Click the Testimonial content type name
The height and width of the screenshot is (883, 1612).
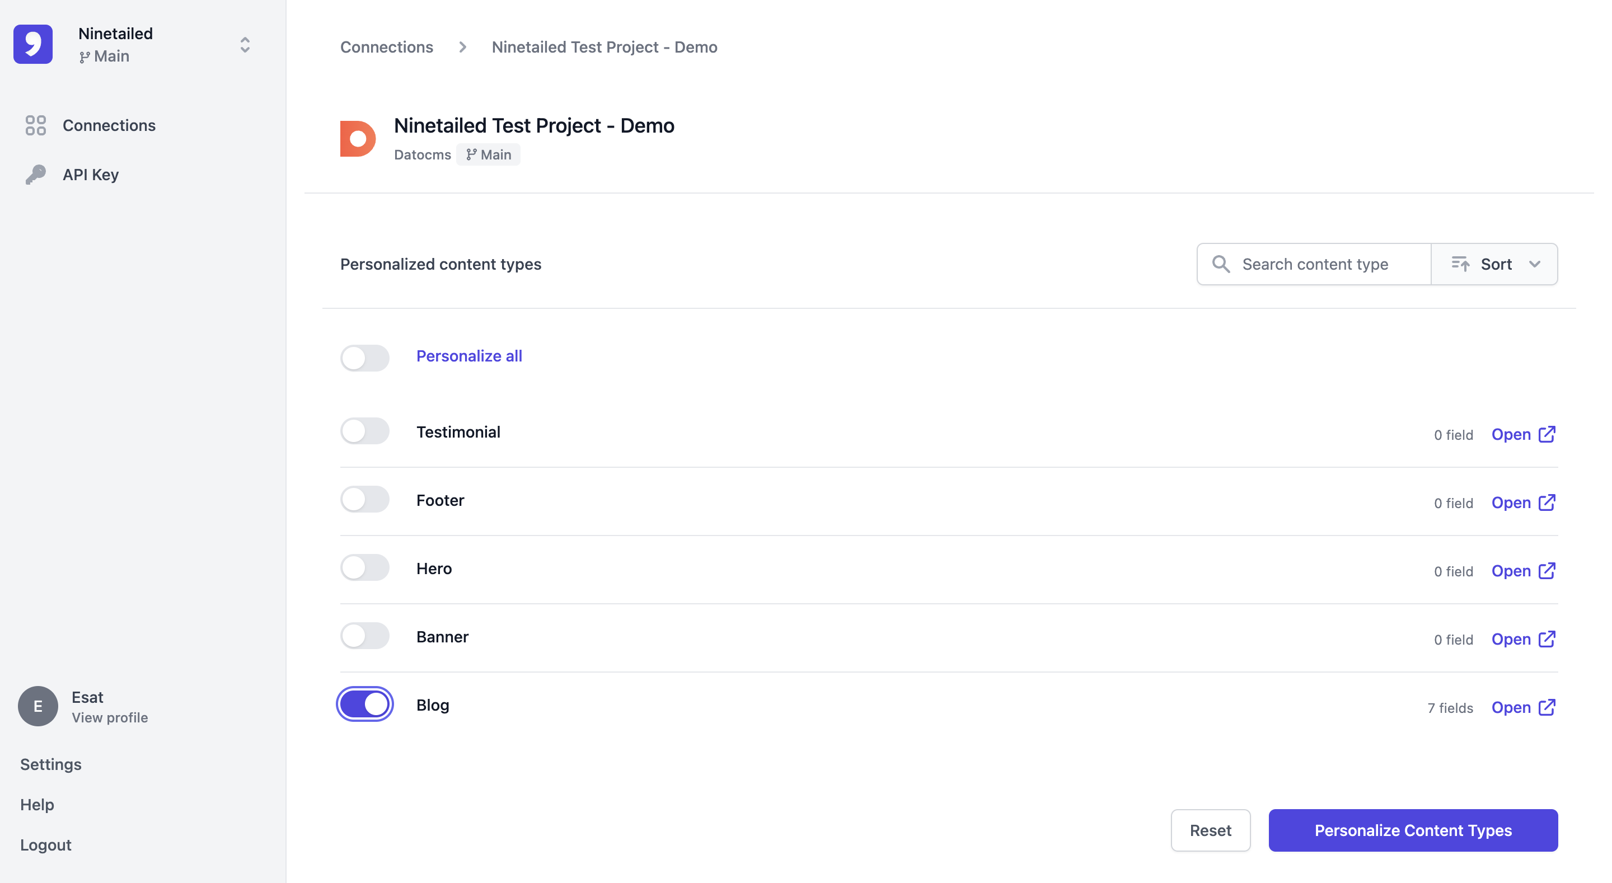pyautogui.click(x=458, y=432)
